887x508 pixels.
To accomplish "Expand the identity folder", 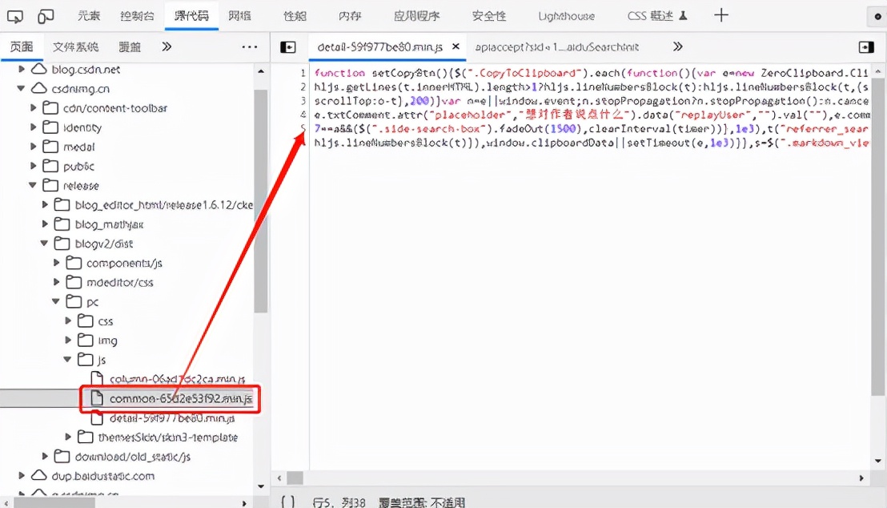I will [34, 127].
